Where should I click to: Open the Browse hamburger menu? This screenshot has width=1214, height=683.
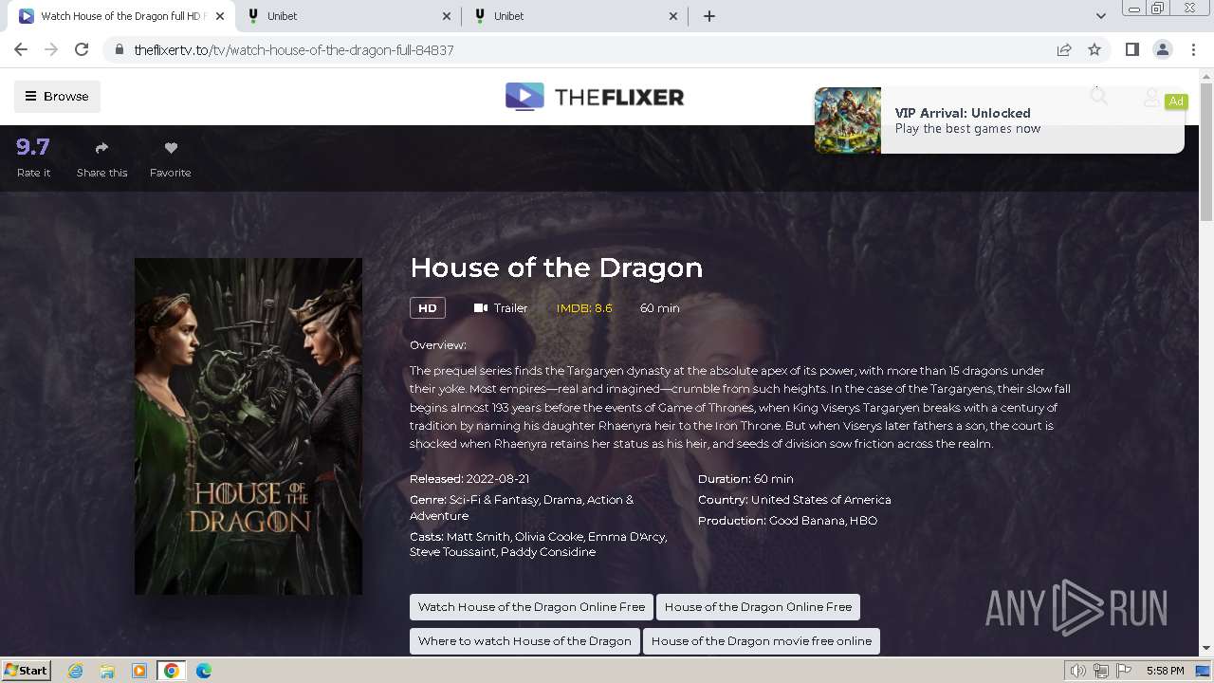[x=57, y=96]
